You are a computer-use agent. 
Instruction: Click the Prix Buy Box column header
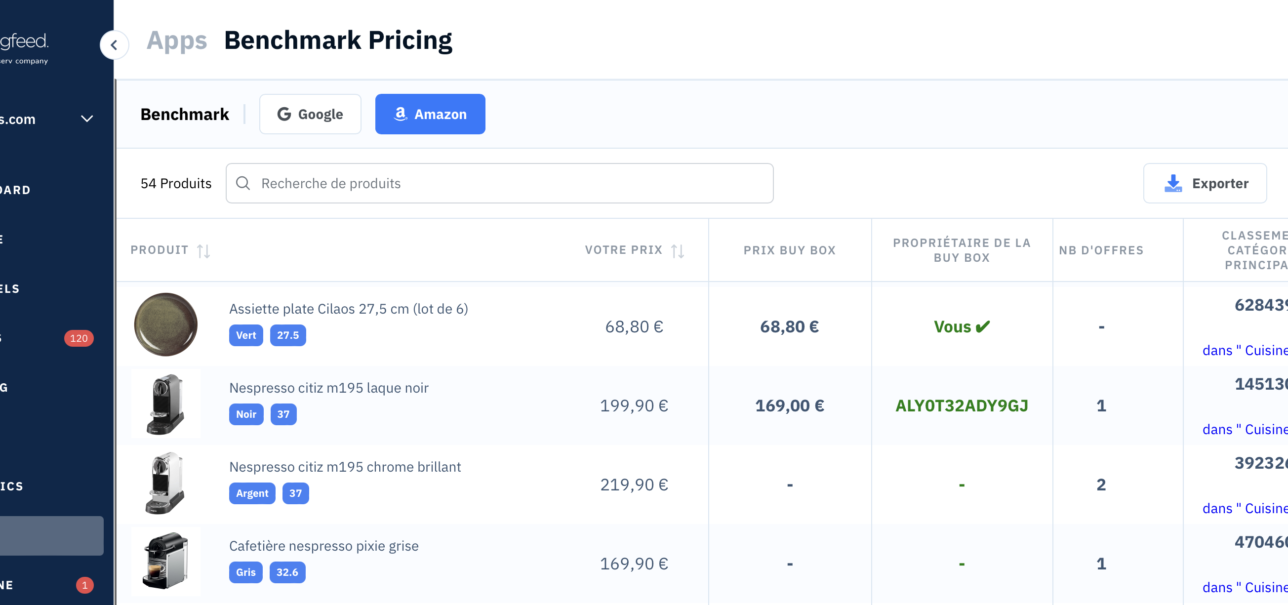pos(790,250)
